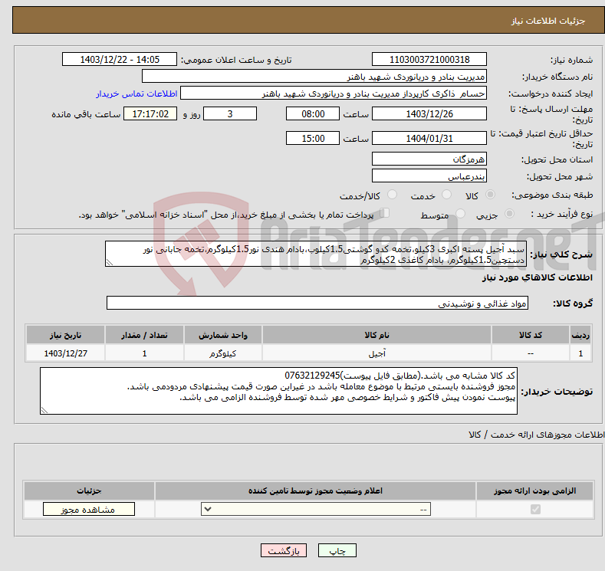Click the general need description textarea

point(316,254)
